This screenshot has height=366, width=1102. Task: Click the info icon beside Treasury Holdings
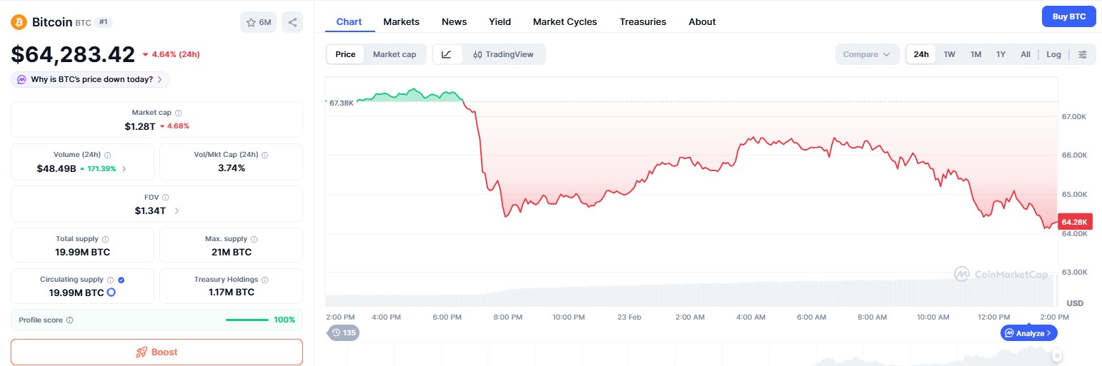[x=265, y=280]
